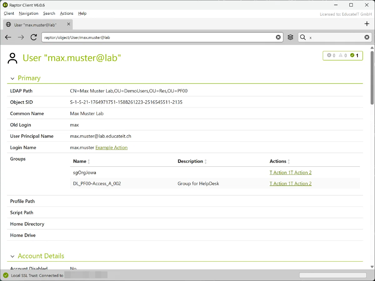This screenshot has height=281, width=375.
Task: Click the globe icon on the tab
Action: (9, 25)
